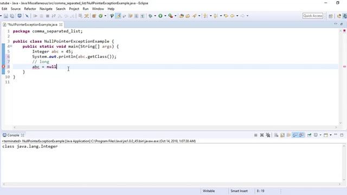Click the Clear Console icon
This screenshot has height=195, width=347.
coord(276,135)
